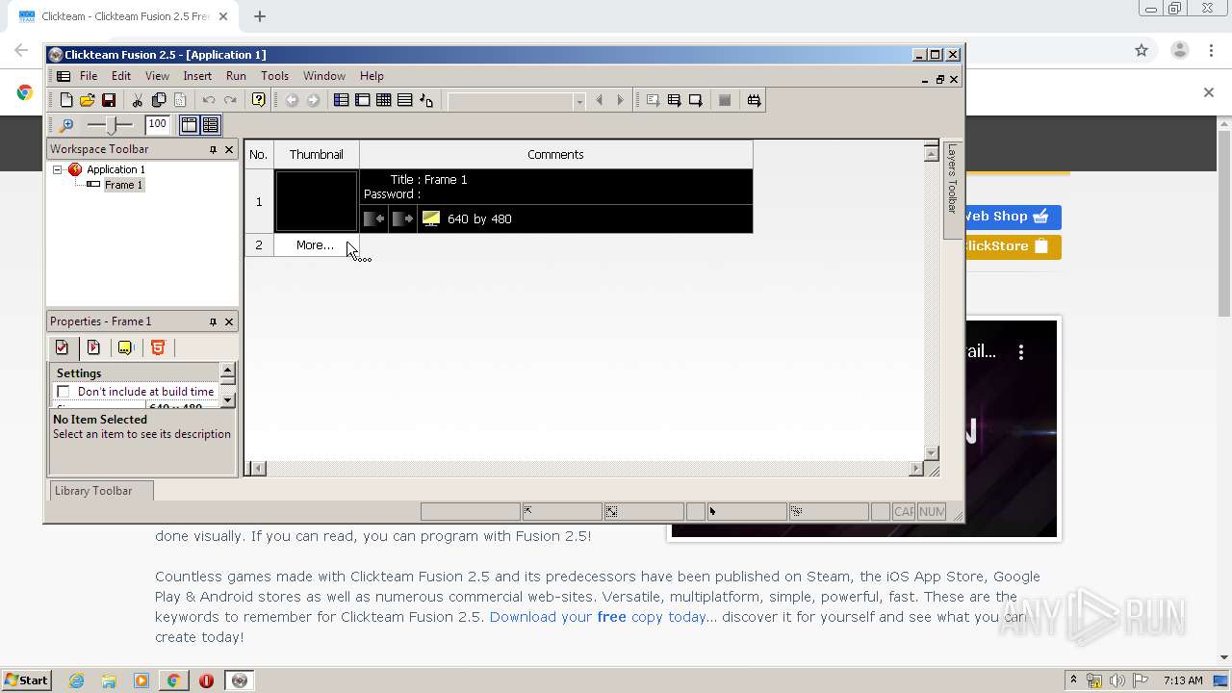This screenshot has height=693, width=1232.
Task: Click the ClickStore button on webpage
Action: click(x=1011, y=246)
